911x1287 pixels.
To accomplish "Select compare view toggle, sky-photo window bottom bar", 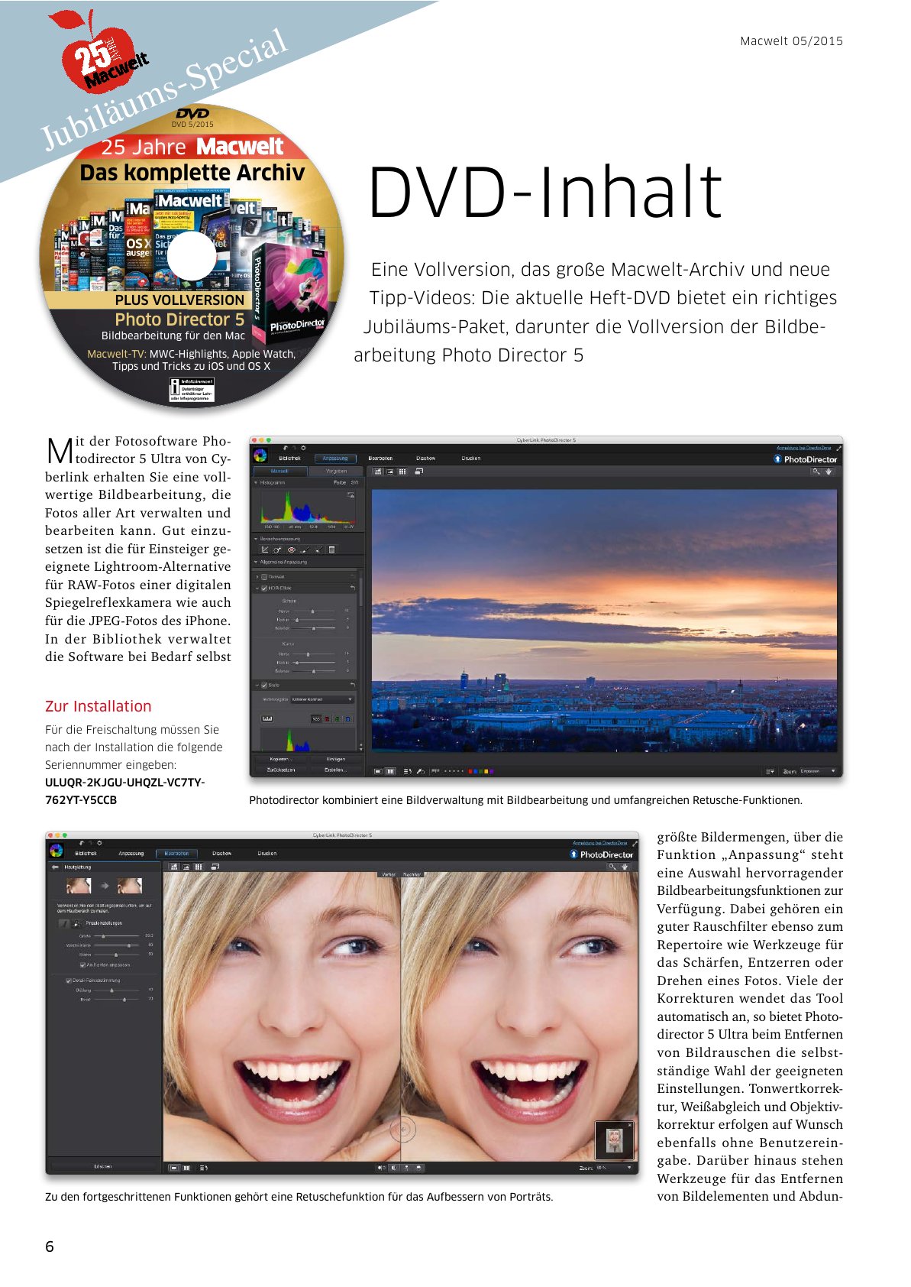I will 390,771.
